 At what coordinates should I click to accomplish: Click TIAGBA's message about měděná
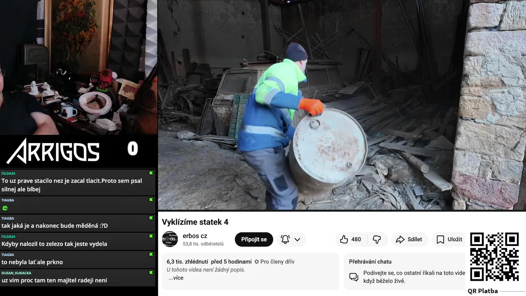[x=55, y=226]
